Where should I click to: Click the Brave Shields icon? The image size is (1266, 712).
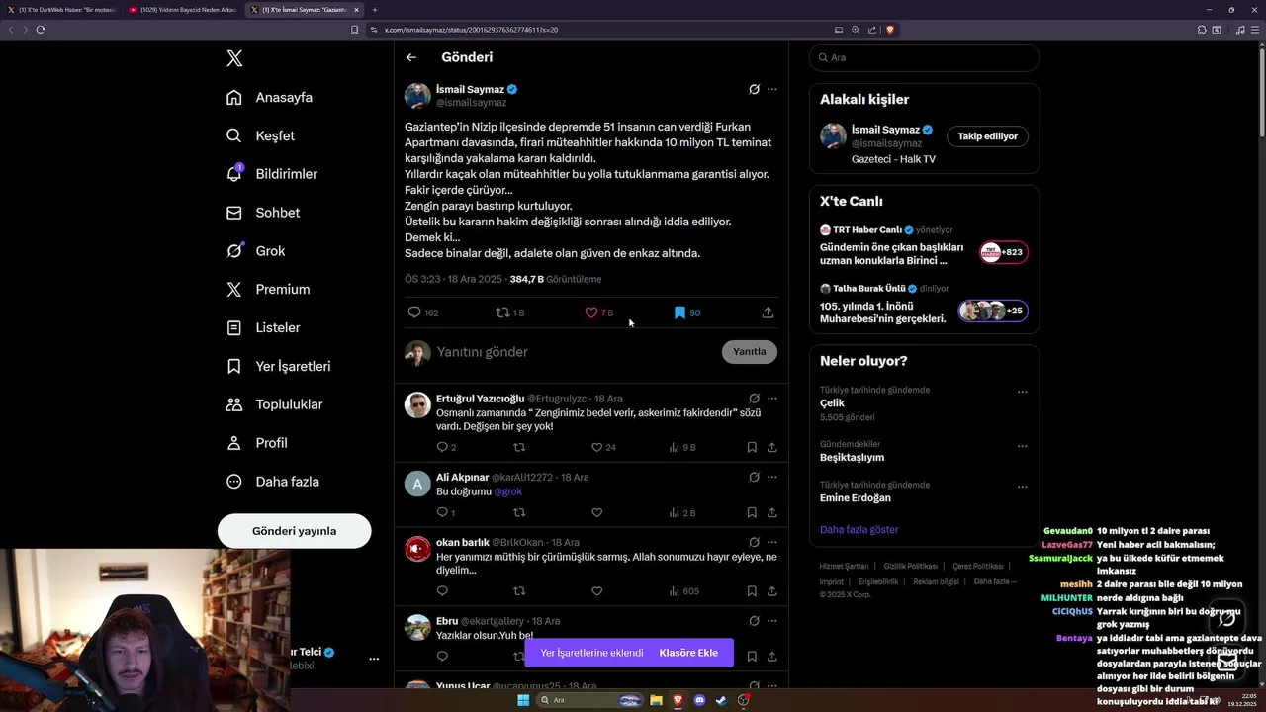(x=890, y=30)
